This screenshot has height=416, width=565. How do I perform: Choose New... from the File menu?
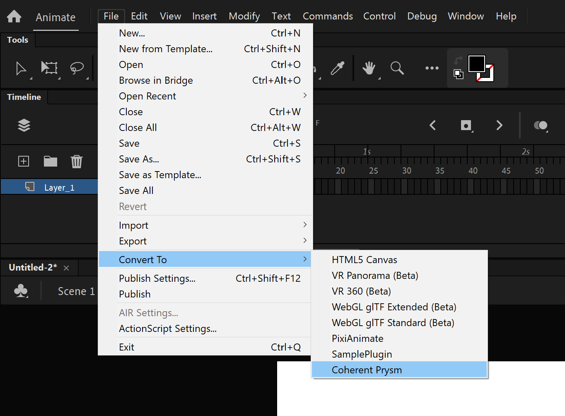click(x=205, y=33)
